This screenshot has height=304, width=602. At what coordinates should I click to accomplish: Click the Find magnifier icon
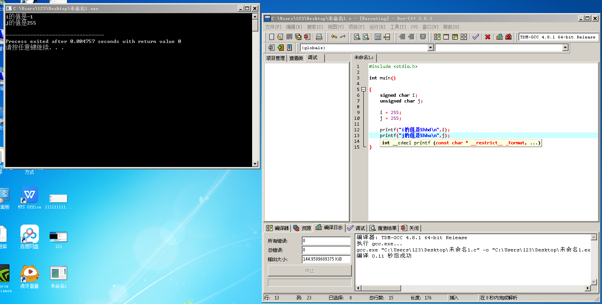coord(357,37)
